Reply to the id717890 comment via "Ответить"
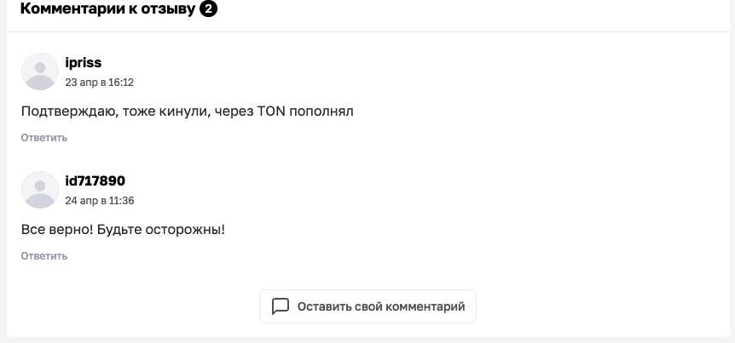Screen dimensions: 735x343 (44, 255)
